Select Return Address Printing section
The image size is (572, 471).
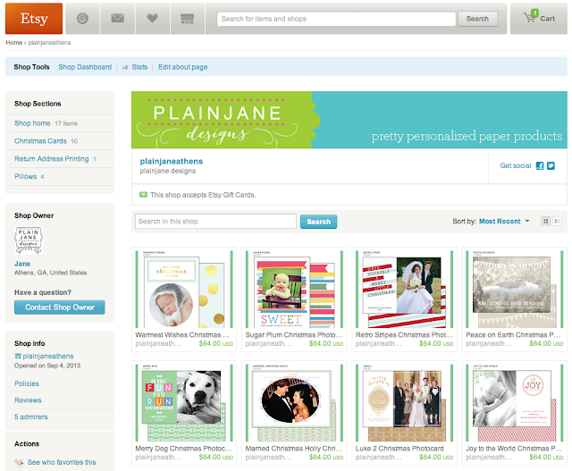52,159
